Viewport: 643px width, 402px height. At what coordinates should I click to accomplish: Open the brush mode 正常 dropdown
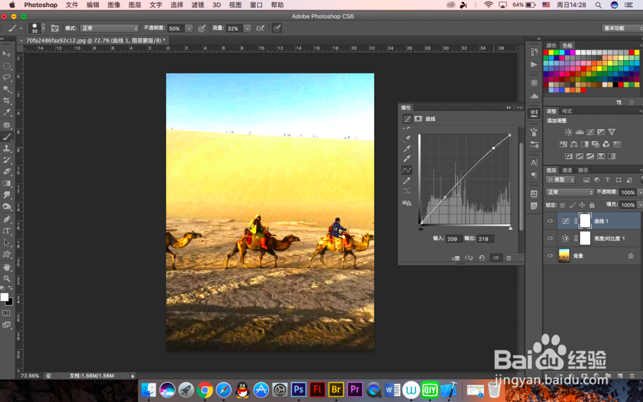click(x=109, y=28)
